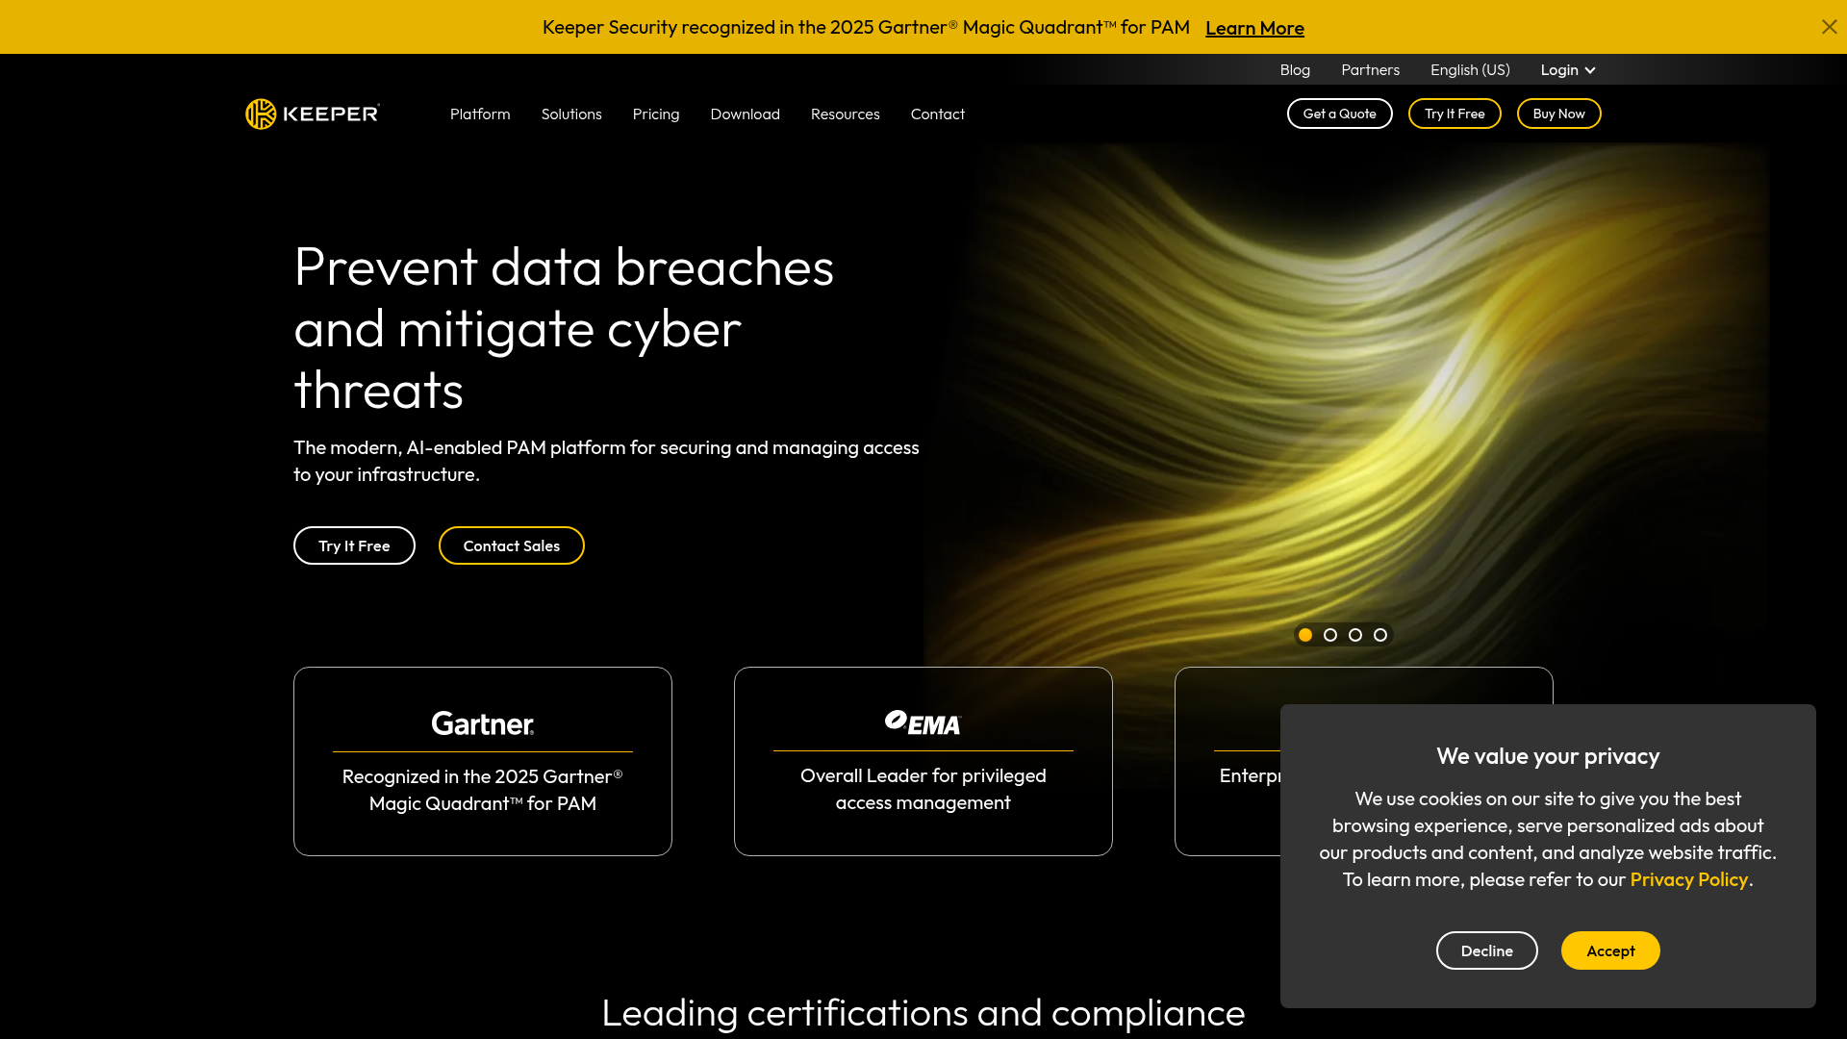Viewport: 1847px width, 1039px height.
Task: Open the Login dropdown menu
Action: 1566,69
